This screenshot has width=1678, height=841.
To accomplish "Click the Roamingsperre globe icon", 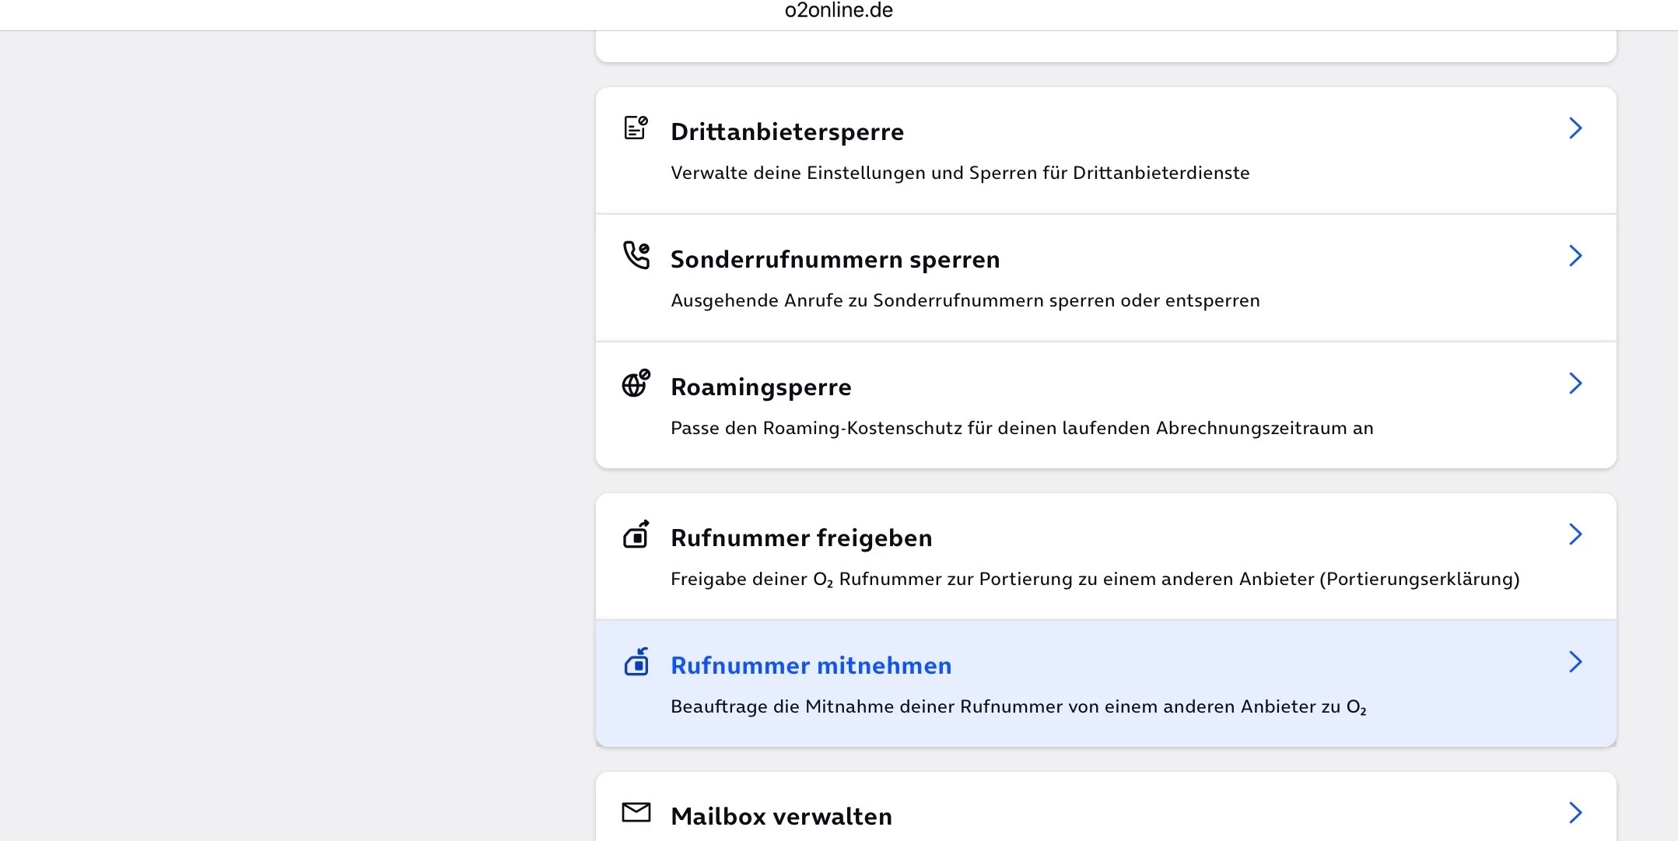I will click(636, 383).
